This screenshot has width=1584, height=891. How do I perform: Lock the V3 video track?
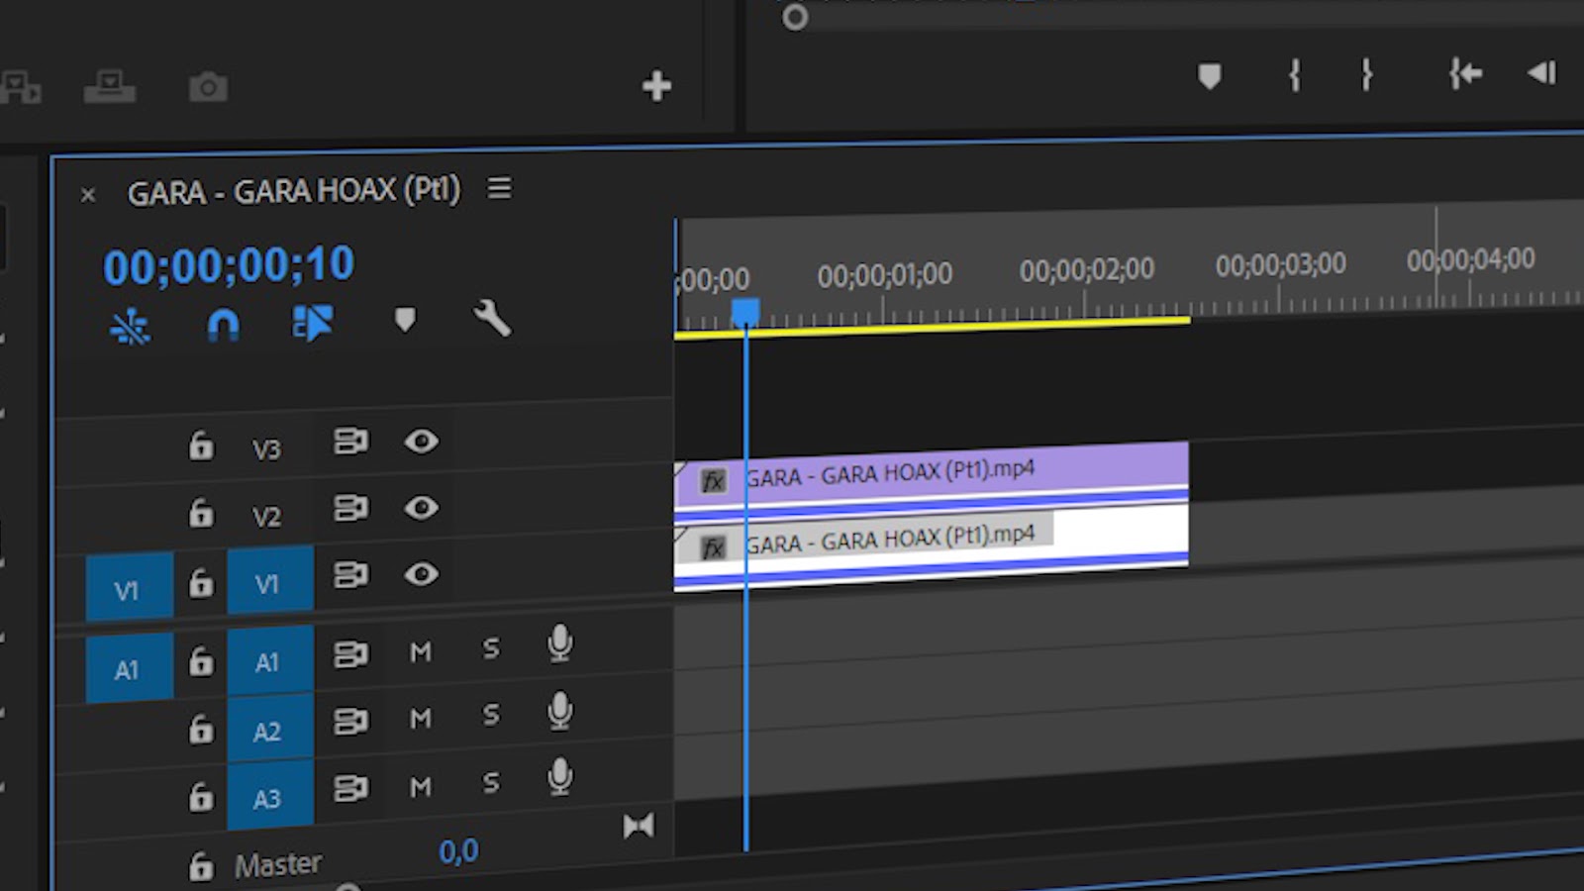click(x=201, y=446)
